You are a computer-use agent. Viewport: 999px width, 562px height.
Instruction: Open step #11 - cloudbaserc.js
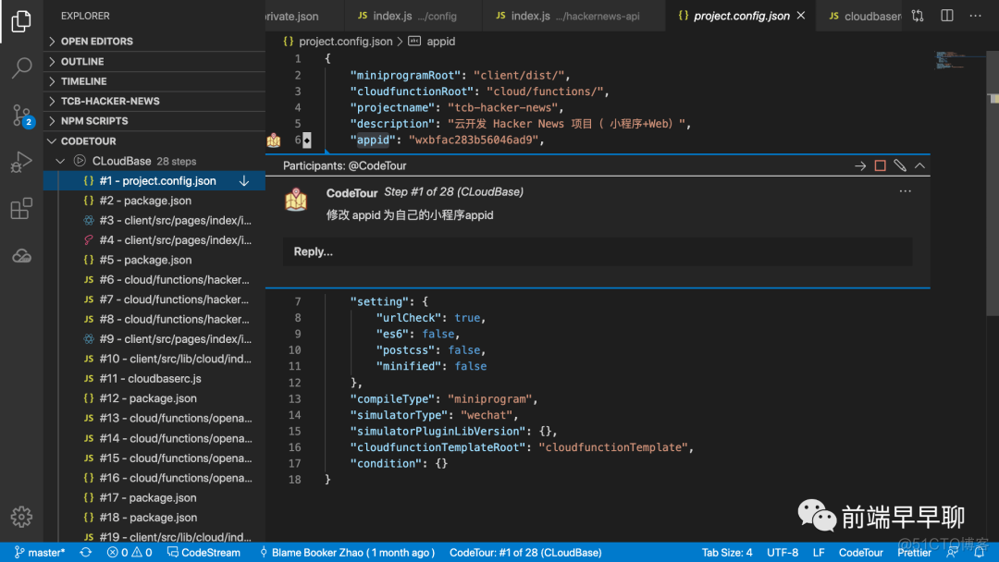point(154,379)
